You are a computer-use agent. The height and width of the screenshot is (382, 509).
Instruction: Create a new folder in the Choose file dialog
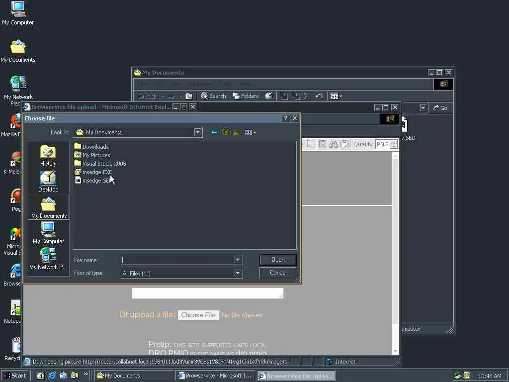[x=236, y=132]
